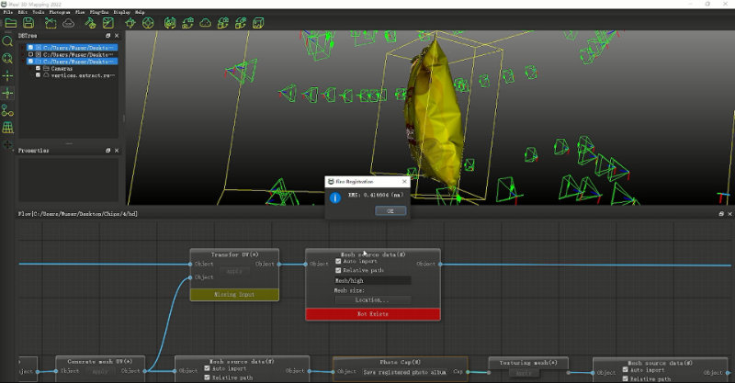Toggle checkbox of the second DBTree path entry
Screen dimensions: 735x383
(31, 55)
